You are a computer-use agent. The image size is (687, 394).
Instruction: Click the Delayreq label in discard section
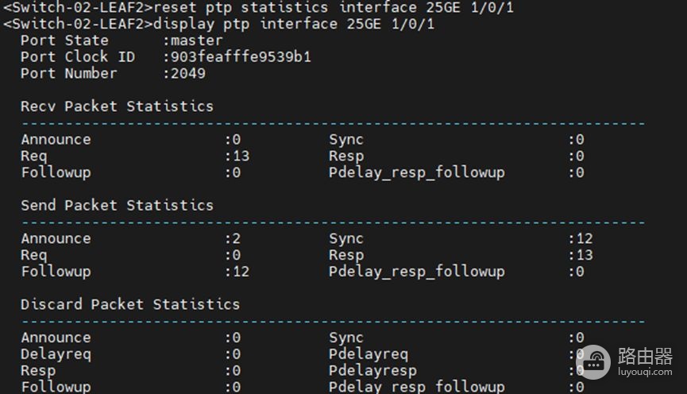[x=56, y=354]
